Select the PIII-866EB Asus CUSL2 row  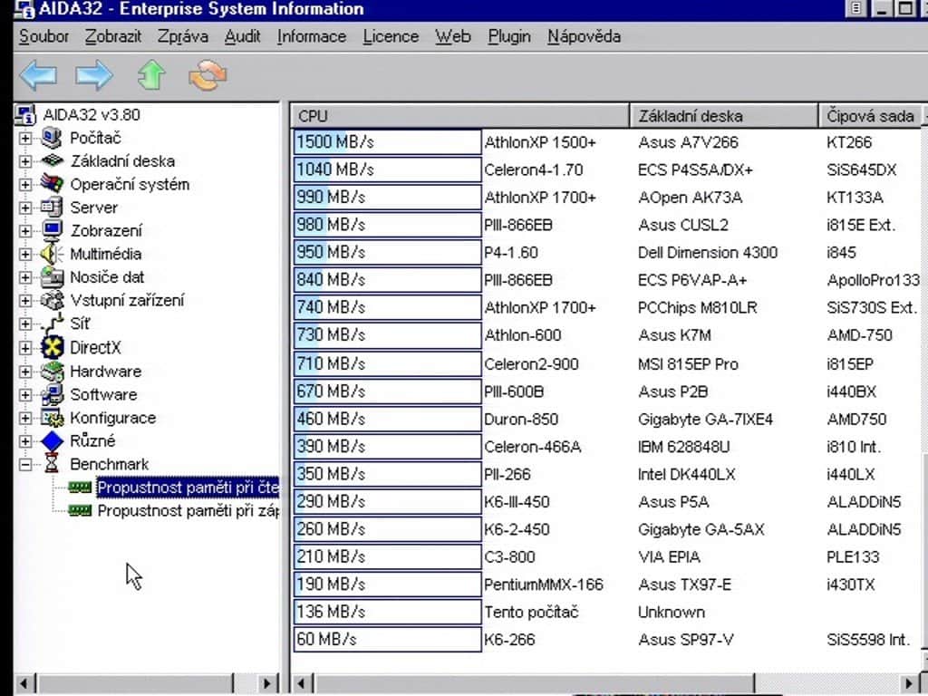(x=606, y=225)
